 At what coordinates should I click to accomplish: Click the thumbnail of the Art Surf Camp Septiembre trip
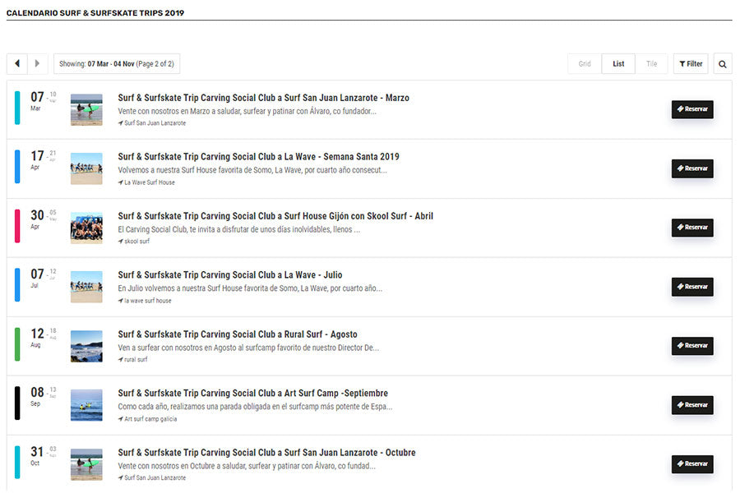coord(86,405)
